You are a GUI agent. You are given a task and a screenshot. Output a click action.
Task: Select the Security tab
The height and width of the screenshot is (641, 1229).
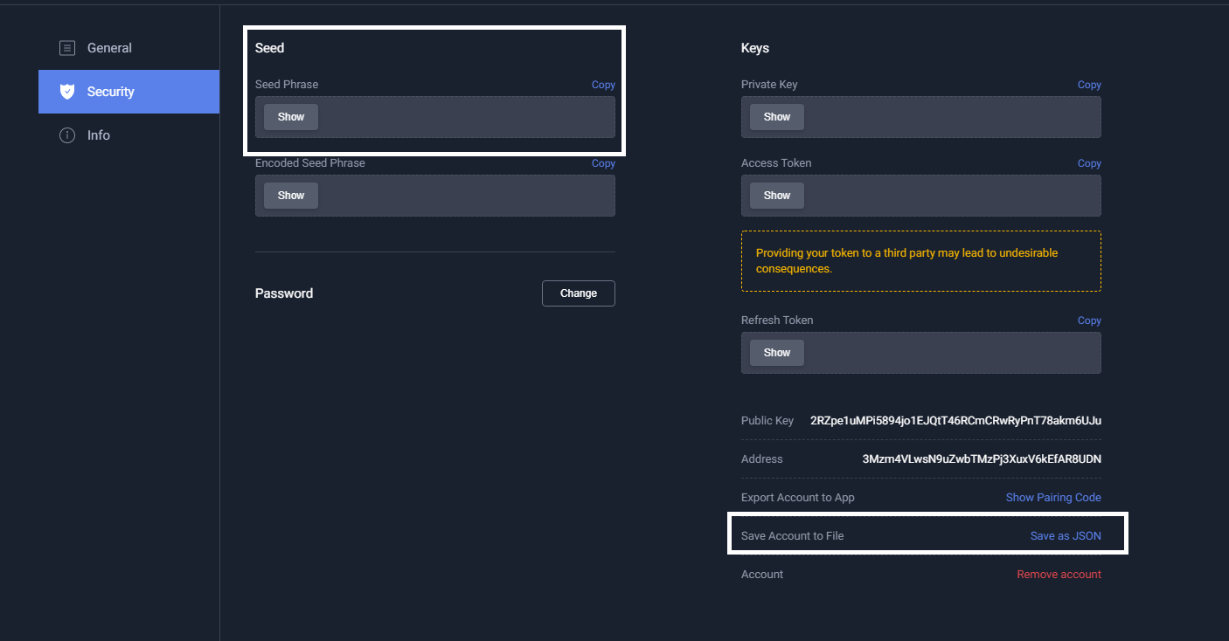tap(128, 92)
